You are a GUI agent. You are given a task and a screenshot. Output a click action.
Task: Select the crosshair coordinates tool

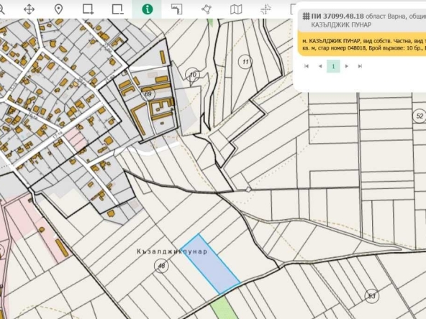click(x=266, y=9)
